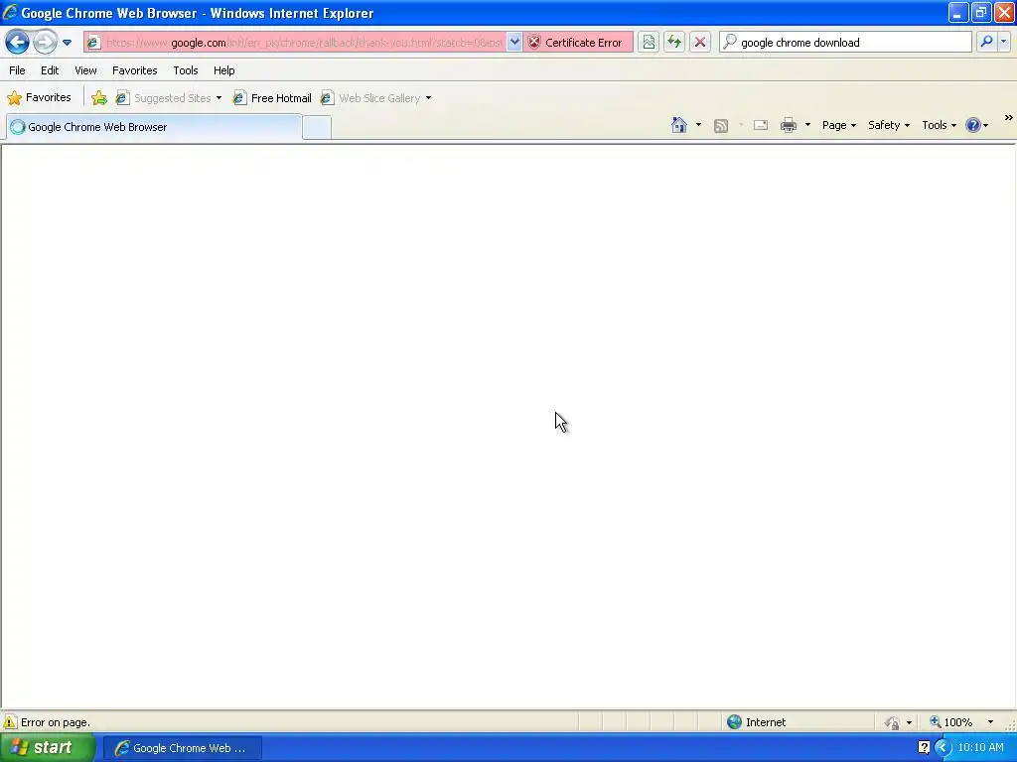Open the View menu

85,70
